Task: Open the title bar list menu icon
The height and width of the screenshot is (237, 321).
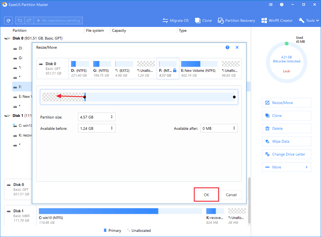Action: [271, 4]
